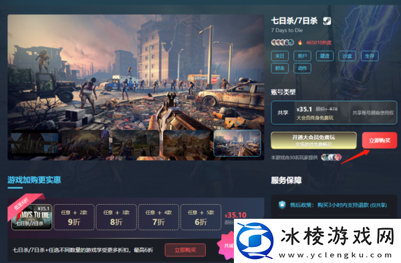Select the 建造 tag
The image size is (401, 263).
tap(325, 56)
